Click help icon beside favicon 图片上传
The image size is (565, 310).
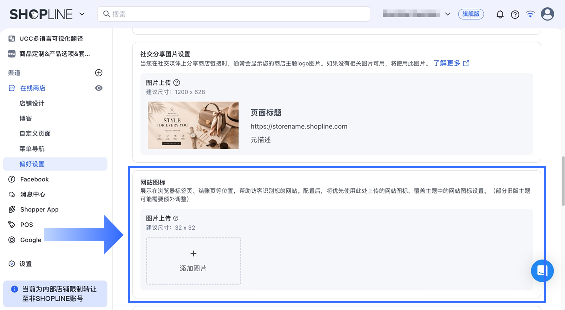(176, 218)
